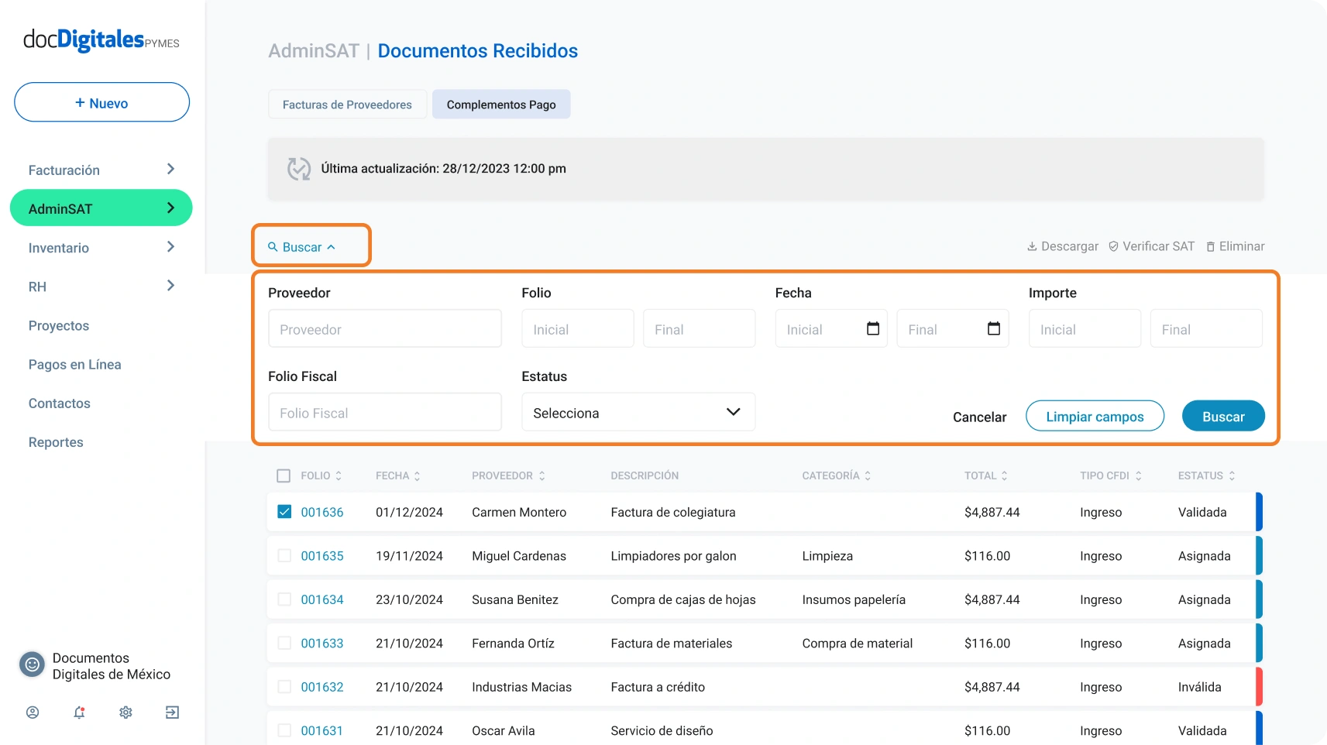The image size is (1327, 745).
Task: Check the row 001631 checkbox
Action: click(284, 730)
